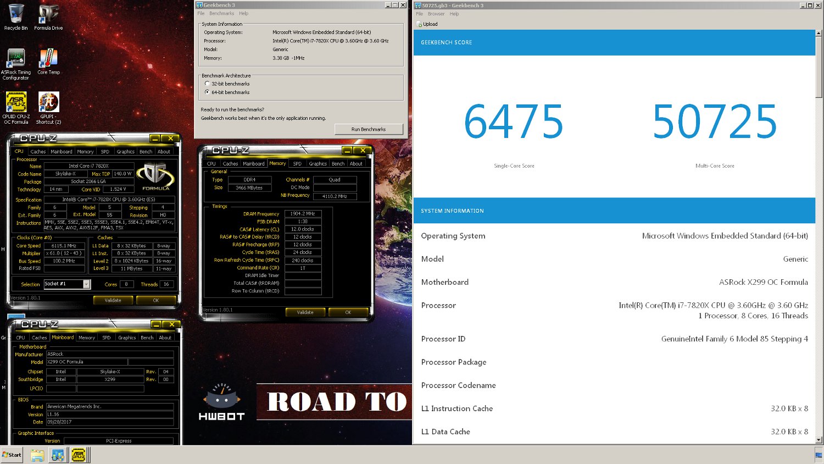Viewport: 824px width, 464px height.
Task: Open Help menu in the 50725.gb3 window
Action: pyautogui.click(x=454, y=14)
